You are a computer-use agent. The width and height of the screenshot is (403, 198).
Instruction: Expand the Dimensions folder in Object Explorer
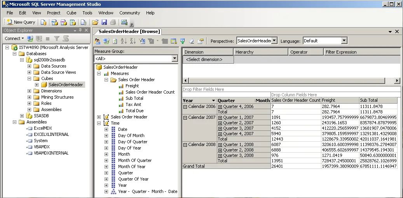tap(30, 91)
